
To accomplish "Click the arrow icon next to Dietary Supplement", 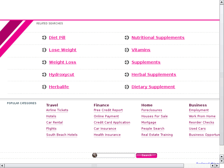I will coord(127,87).
